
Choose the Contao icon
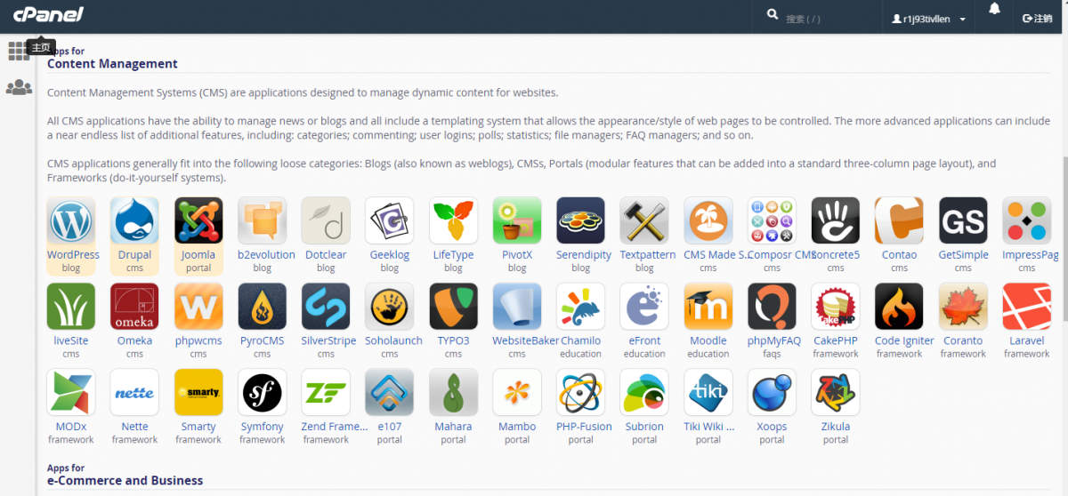click(899, 220)
